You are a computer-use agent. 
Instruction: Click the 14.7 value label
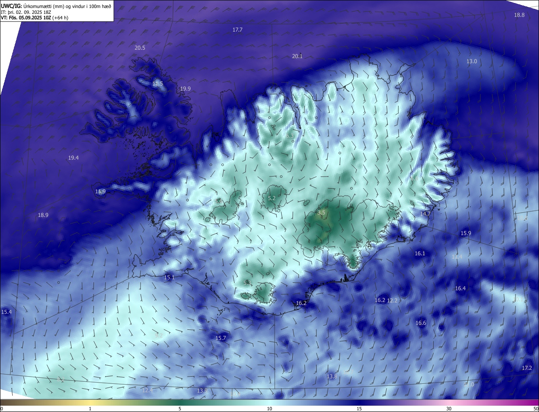click(x=425, y=214)
